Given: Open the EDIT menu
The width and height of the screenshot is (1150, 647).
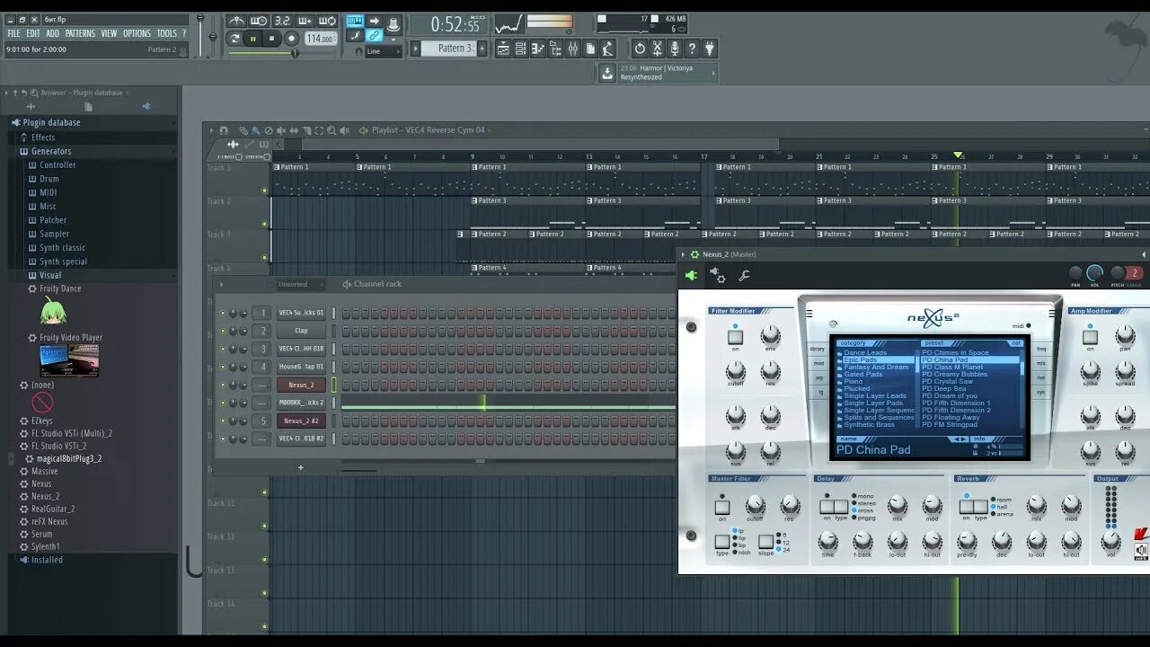Looking at the screenshot, I should [x=33, y=33].
